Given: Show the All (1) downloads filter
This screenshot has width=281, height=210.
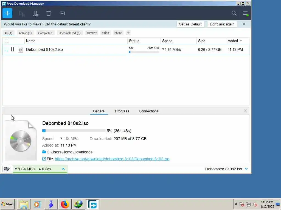Looking at the screenshot, I should tap(8, 33).
